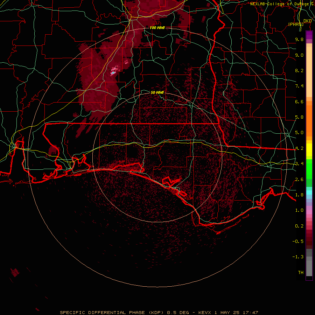315x315 pixels.
Task: Click the 9.0 value on color scale
Action: tap(299, 55)
